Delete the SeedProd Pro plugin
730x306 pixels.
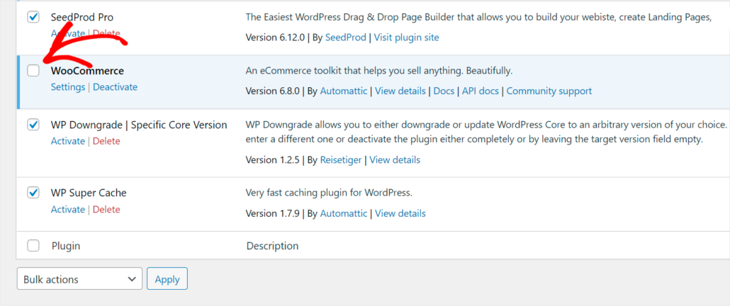106,33
